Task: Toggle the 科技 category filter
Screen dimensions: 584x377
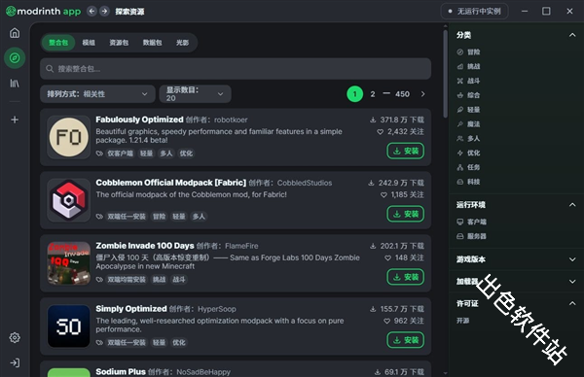Action: tap(468, 182)
